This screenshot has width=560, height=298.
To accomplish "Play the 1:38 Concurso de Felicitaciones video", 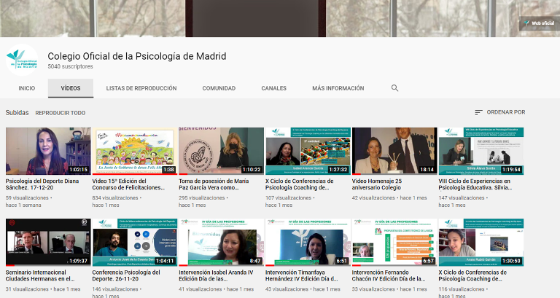I will [x=134, y=151].
